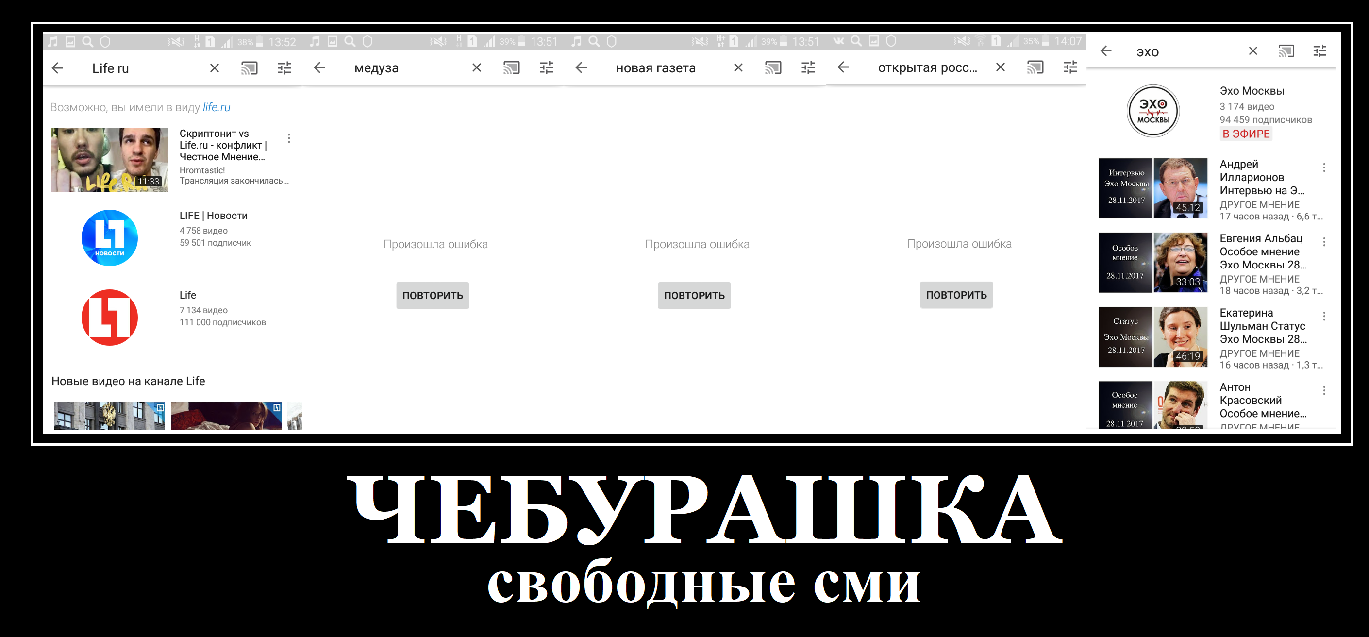Play Антон Красовский Особое мнение thumbnail
The width and height of the screenshot is (1369, 637).
tap(1152, 404)
